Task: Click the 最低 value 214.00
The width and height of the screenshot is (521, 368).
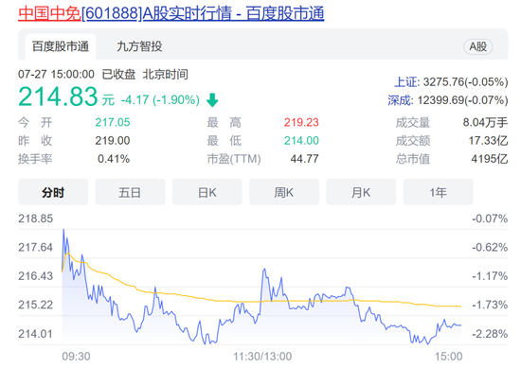Action: (301, 141)
